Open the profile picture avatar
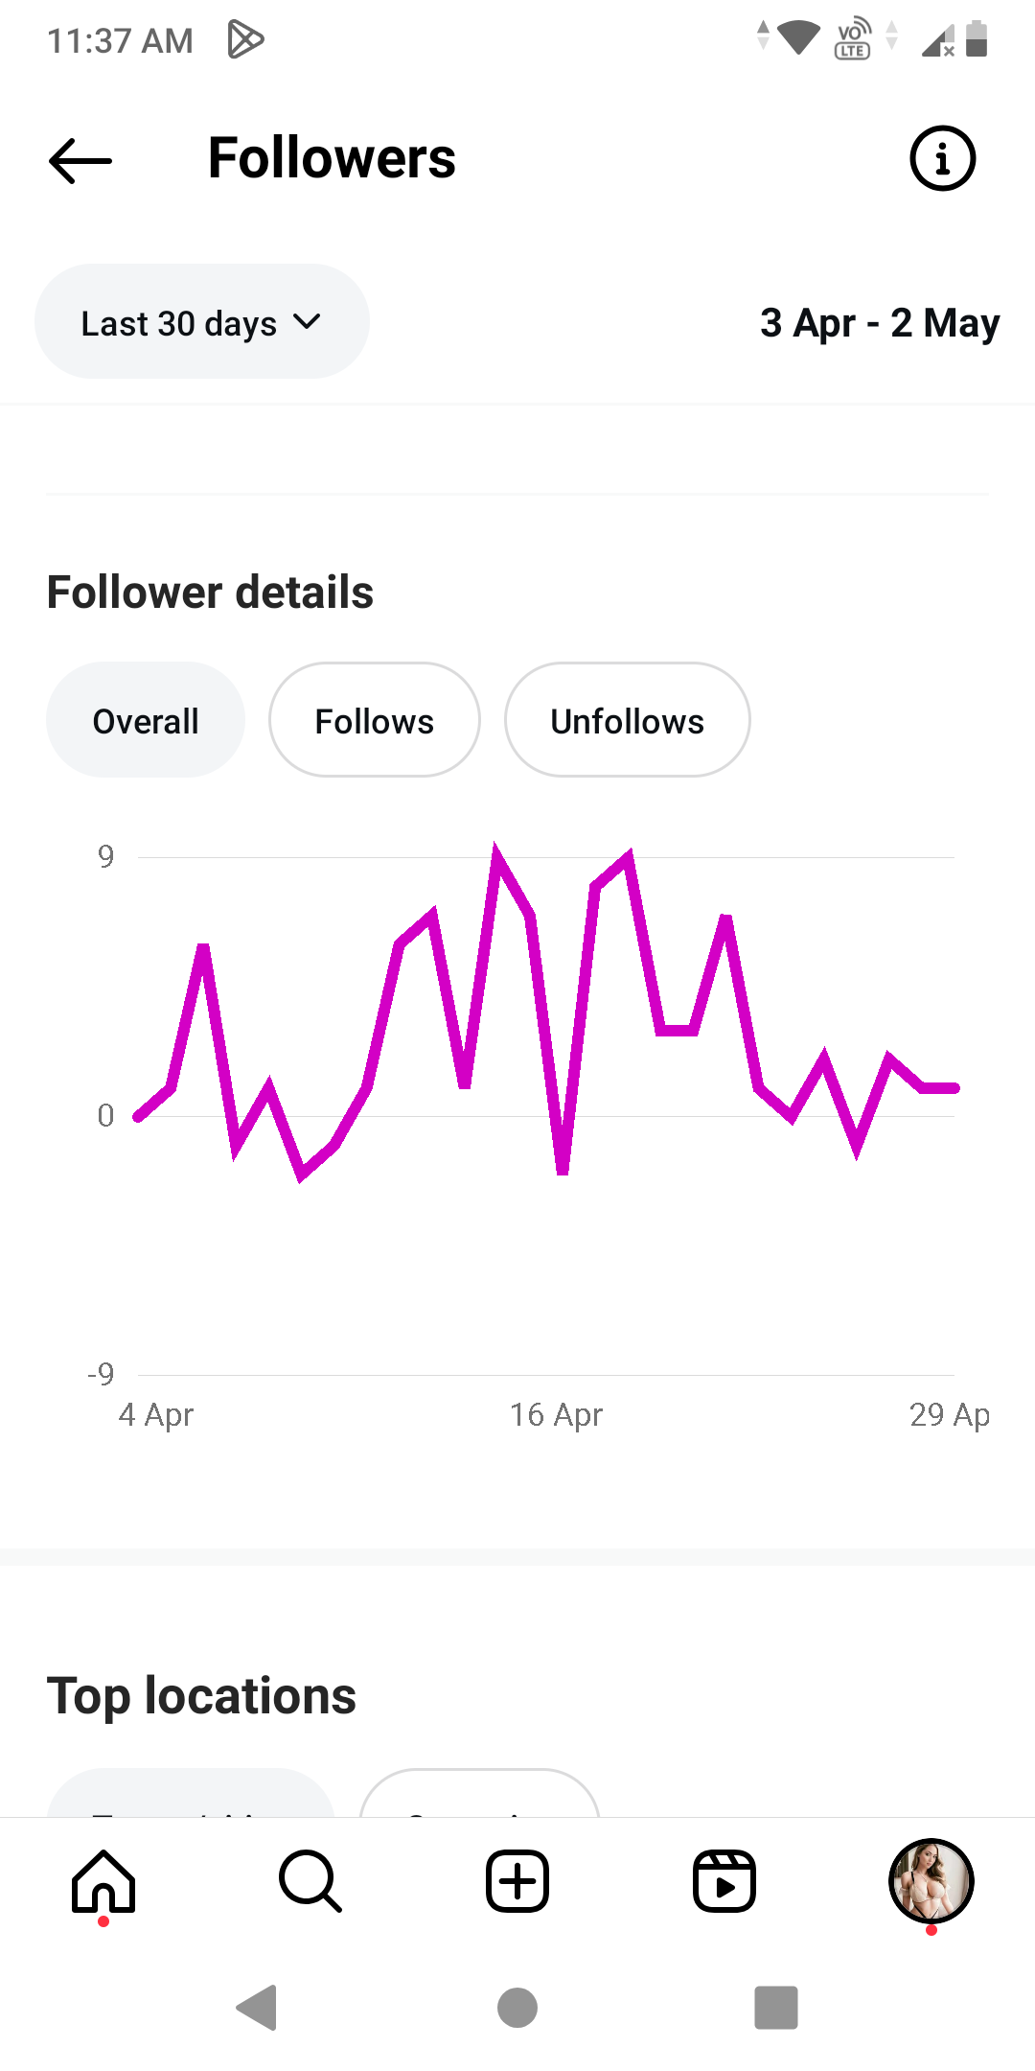 point(931,1881)
